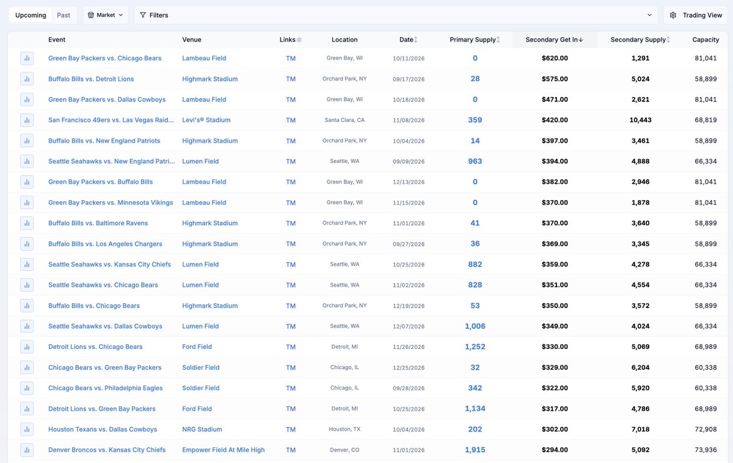The image size is (733, 463).
Task: Click the Location column header
Action: [x=345, y=40]
